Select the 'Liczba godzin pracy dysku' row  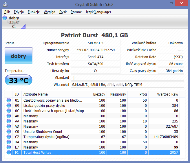tap(93, 105)
